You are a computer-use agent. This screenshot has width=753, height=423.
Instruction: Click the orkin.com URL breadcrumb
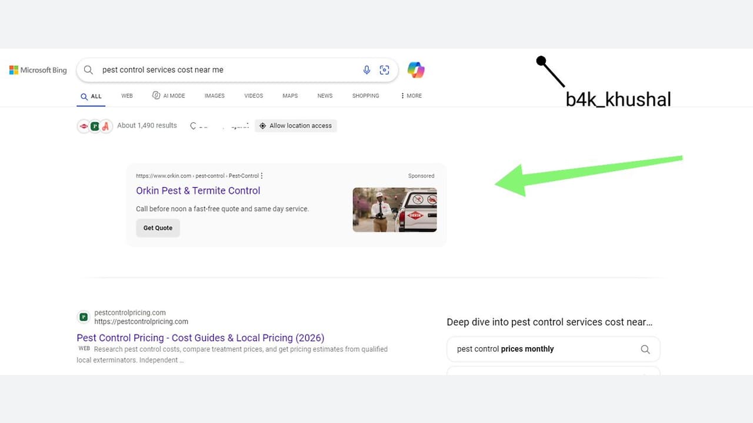197,176
